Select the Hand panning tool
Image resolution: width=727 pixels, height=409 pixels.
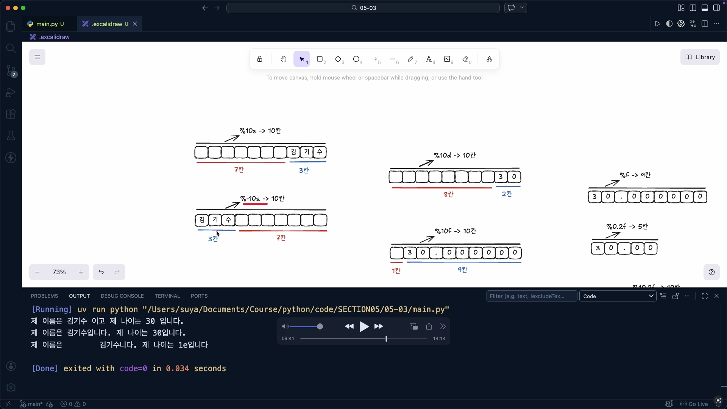point(284,59)
